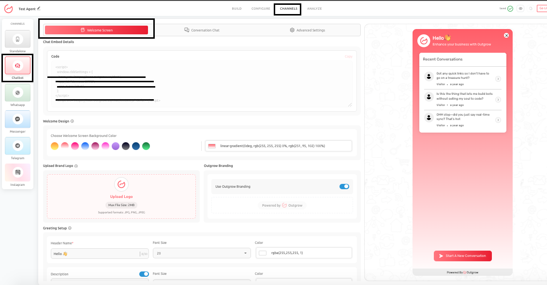
Task: Choose the magenta pink background swatch
Action: [x=105, y=146]
